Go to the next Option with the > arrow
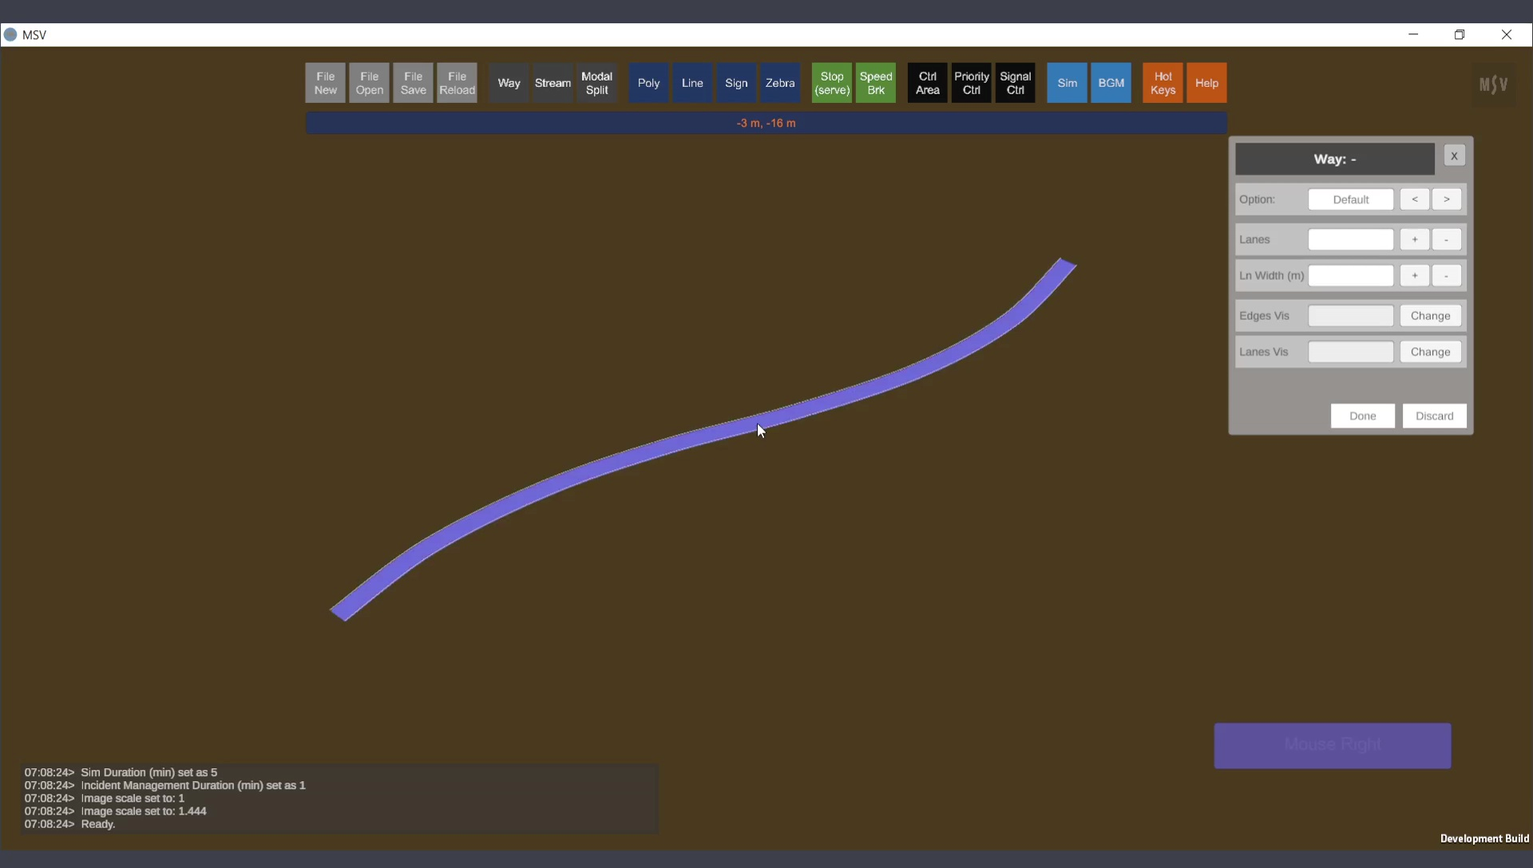 (x=1446, y=199)
